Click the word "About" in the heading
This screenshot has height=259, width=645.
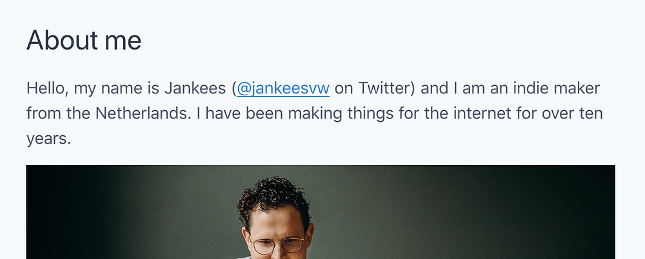pyautogui.click(x=62, y=41)
